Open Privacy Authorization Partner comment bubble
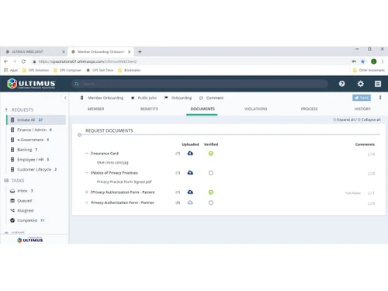The height and width of the screenshot is (291, 388). click(371, 203)
